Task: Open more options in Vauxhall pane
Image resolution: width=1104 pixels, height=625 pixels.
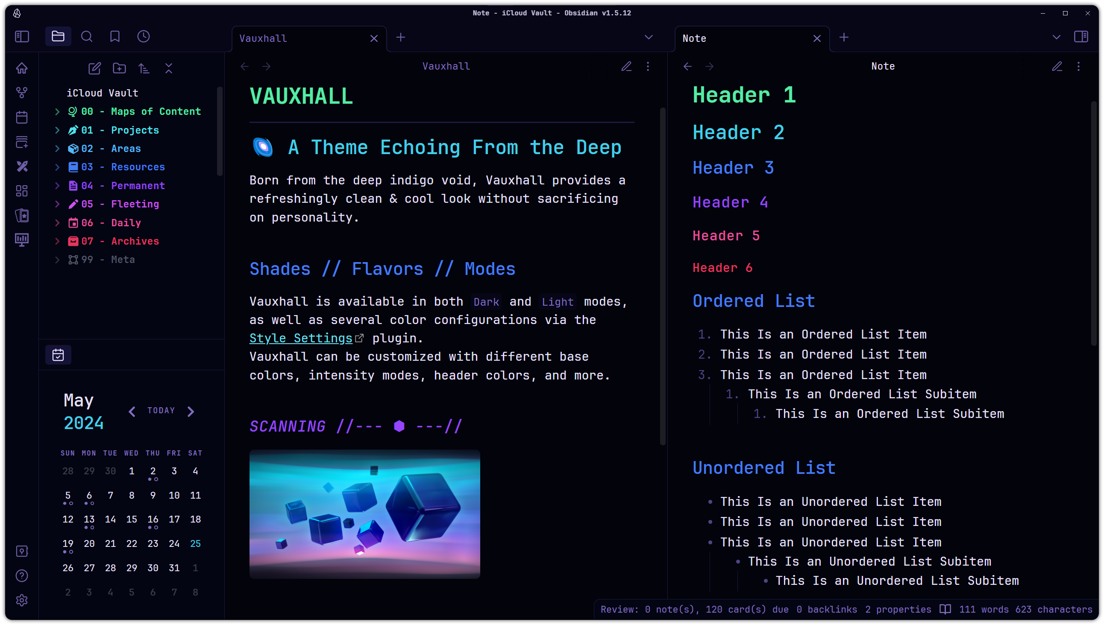Action: (648, 67)
